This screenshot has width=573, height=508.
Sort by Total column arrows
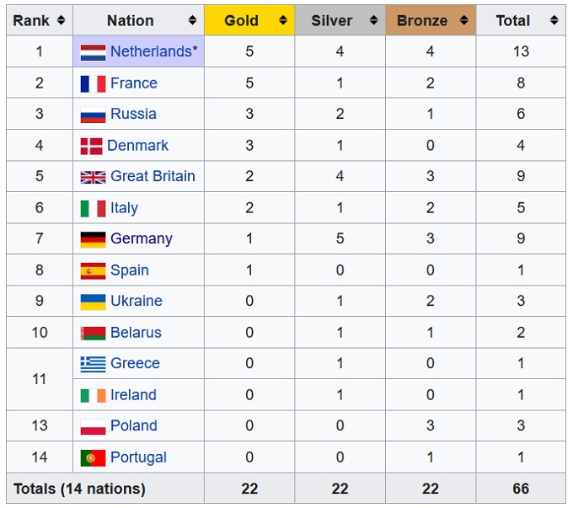[554, 20]
